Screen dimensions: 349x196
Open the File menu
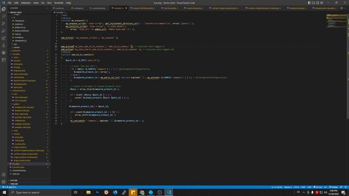click(10, 3)
